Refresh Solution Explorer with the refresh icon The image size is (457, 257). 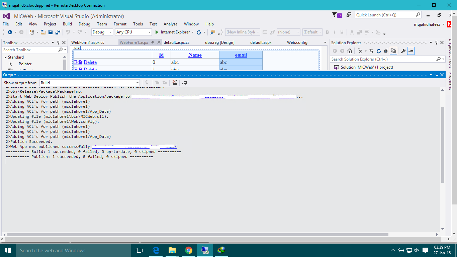coord(379,51)
